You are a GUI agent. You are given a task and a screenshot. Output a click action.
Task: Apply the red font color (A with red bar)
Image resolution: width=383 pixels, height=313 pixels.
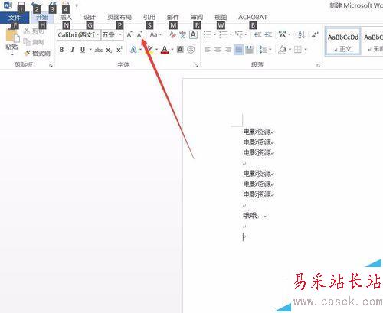click(x=165, y=50)
